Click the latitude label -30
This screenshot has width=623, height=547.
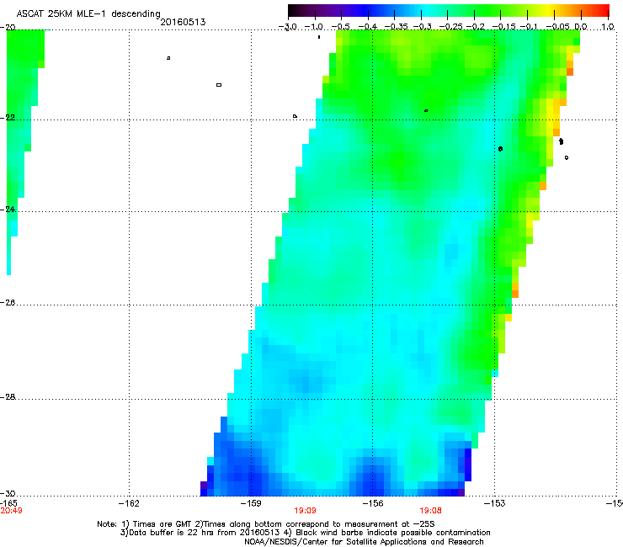(x=8, y=494)
